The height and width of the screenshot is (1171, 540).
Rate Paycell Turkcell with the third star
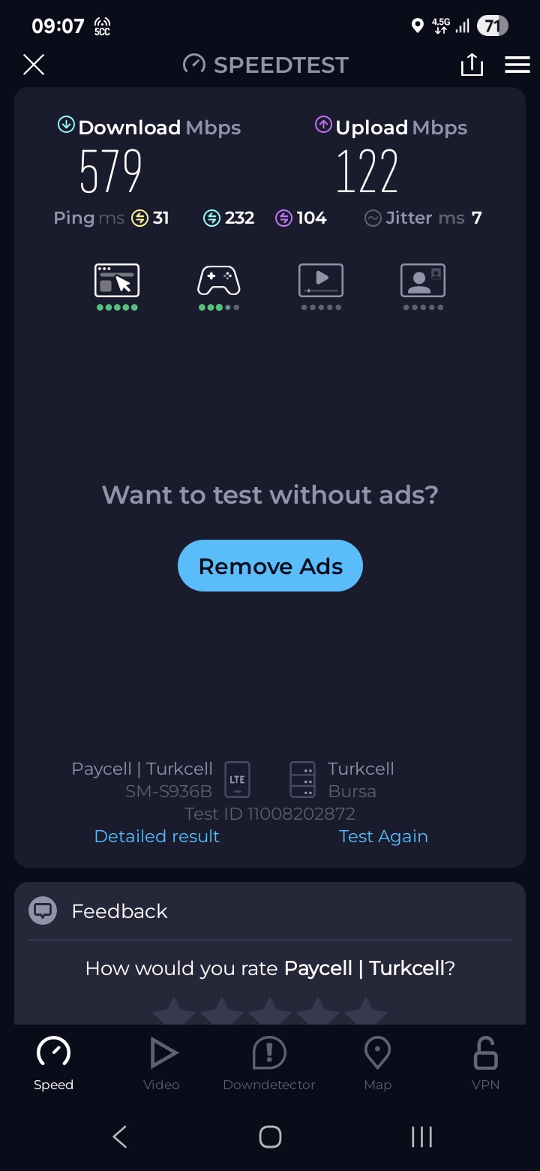pos(270,1010)
